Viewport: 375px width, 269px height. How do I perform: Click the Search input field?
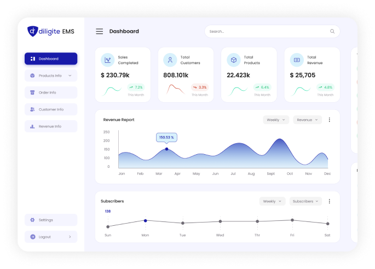(x=266, y=31)
